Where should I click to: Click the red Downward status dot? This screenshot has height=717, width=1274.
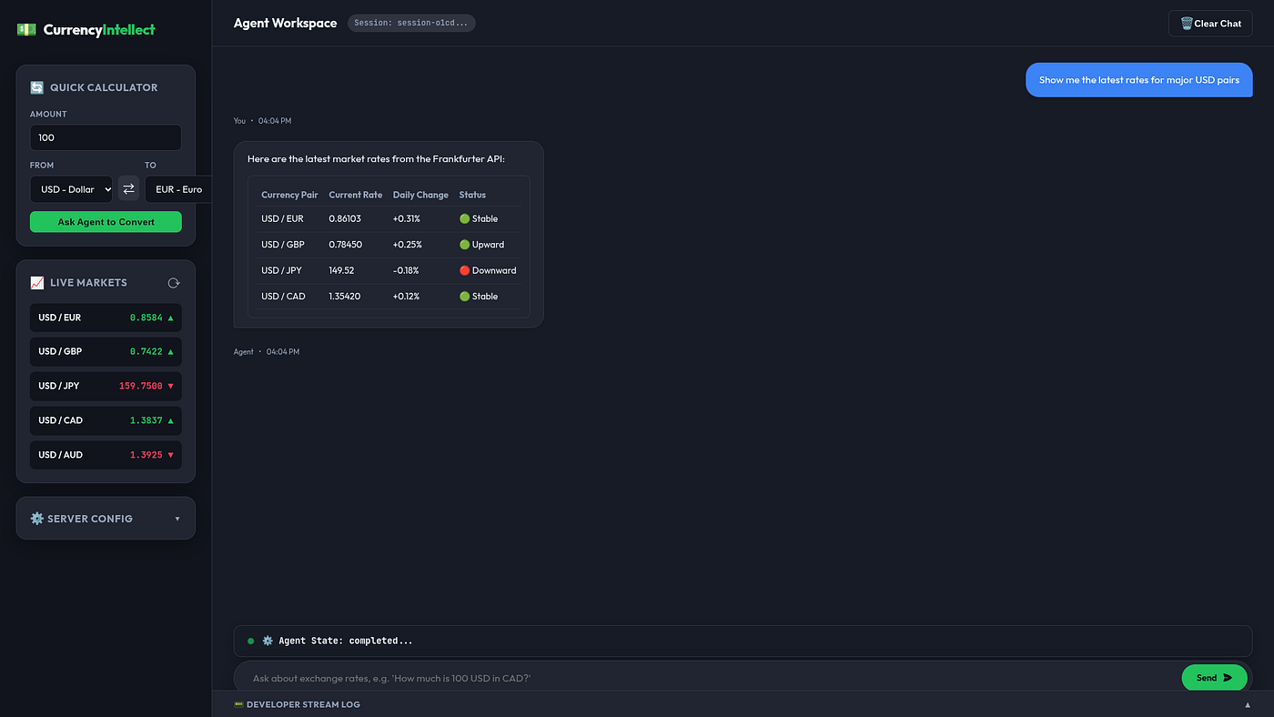[x=464, y=270]
